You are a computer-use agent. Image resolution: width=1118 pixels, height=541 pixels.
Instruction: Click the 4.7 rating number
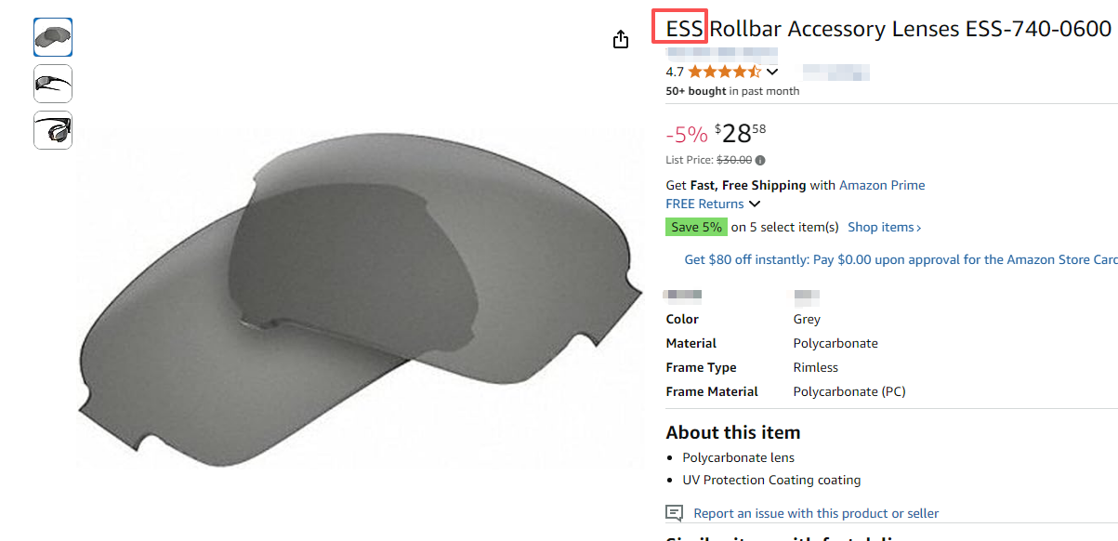tap(675, 72)
